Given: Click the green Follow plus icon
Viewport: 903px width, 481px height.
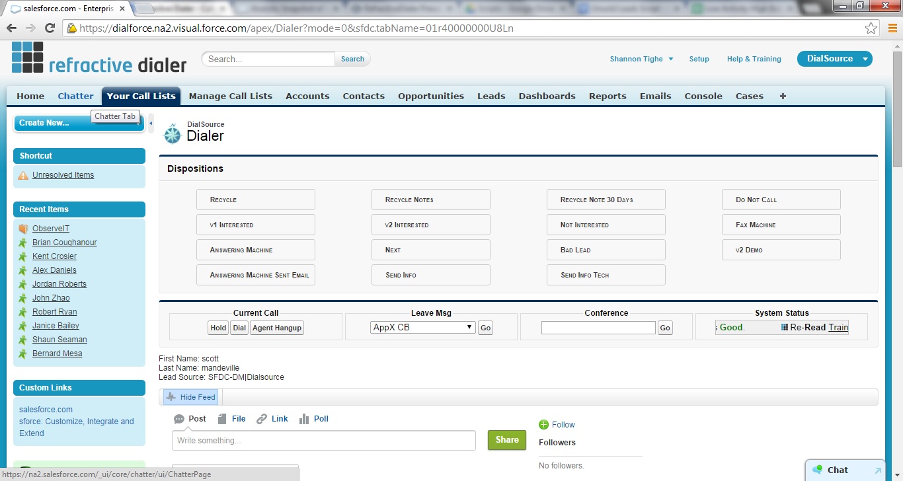Looking at the screenshot, I should 543,425.
